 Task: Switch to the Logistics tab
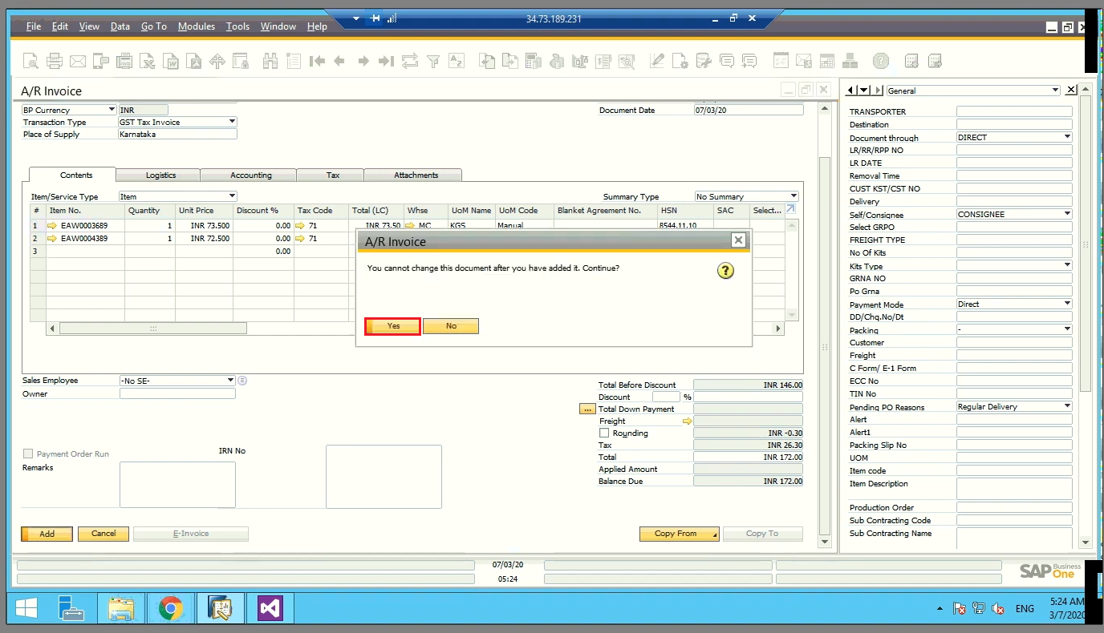pyautogui.click(x=160, y=175)
